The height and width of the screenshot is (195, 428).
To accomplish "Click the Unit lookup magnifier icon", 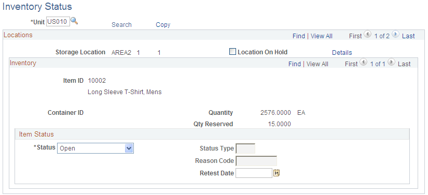I will pos(74,21).
